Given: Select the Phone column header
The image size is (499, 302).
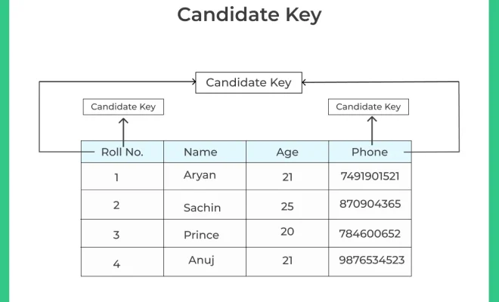Looking at the screenshot, I should (370, 152).
